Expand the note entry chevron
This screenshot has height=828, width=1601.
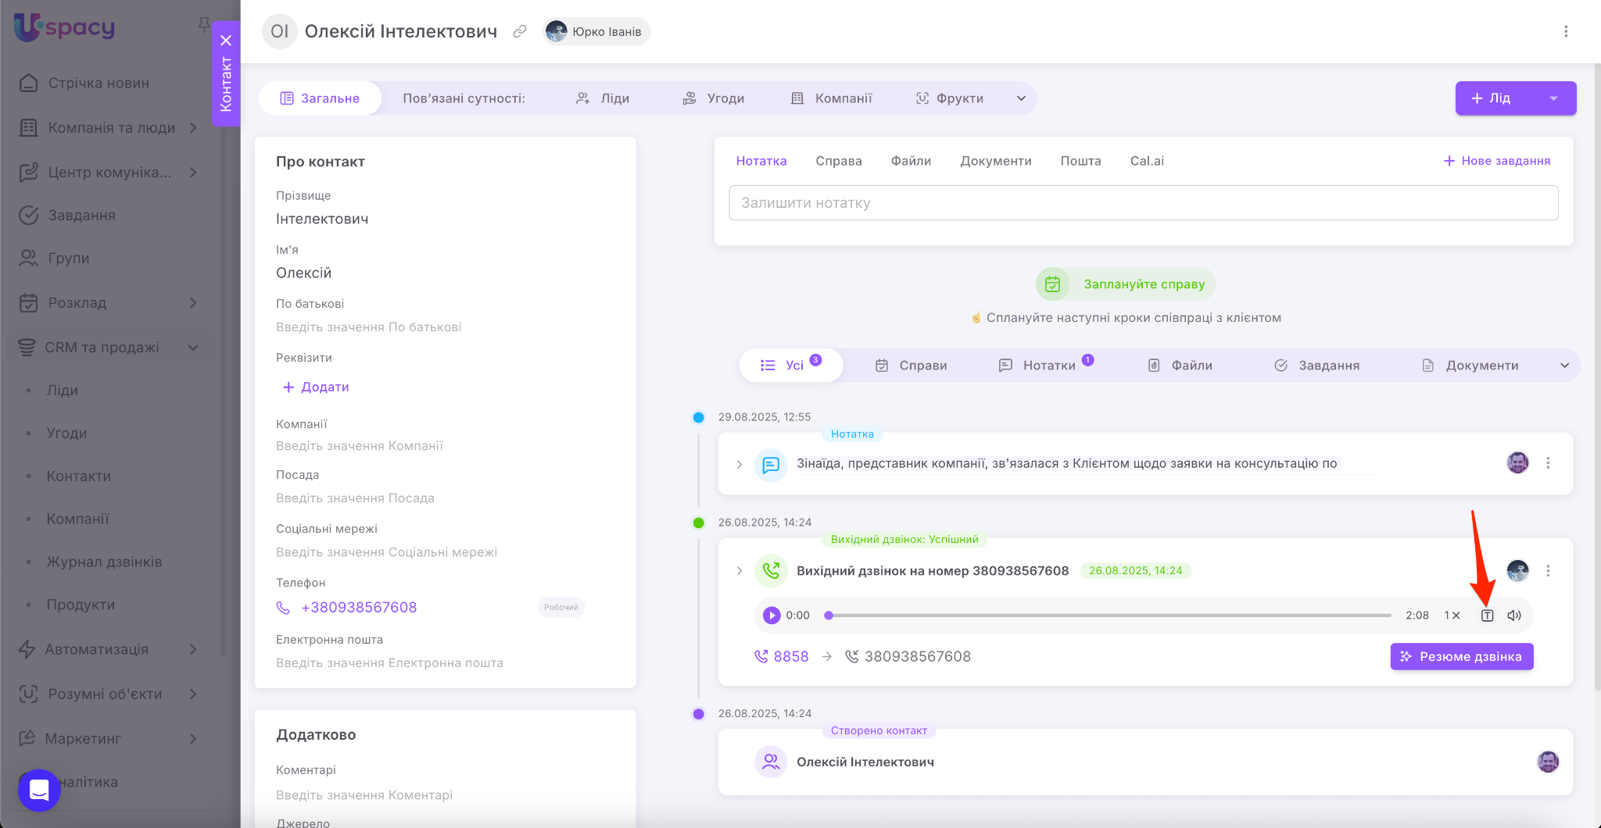(x=740, y=464)
